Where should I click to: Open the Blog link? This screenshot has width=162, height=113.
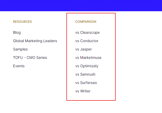pos(17,32)
